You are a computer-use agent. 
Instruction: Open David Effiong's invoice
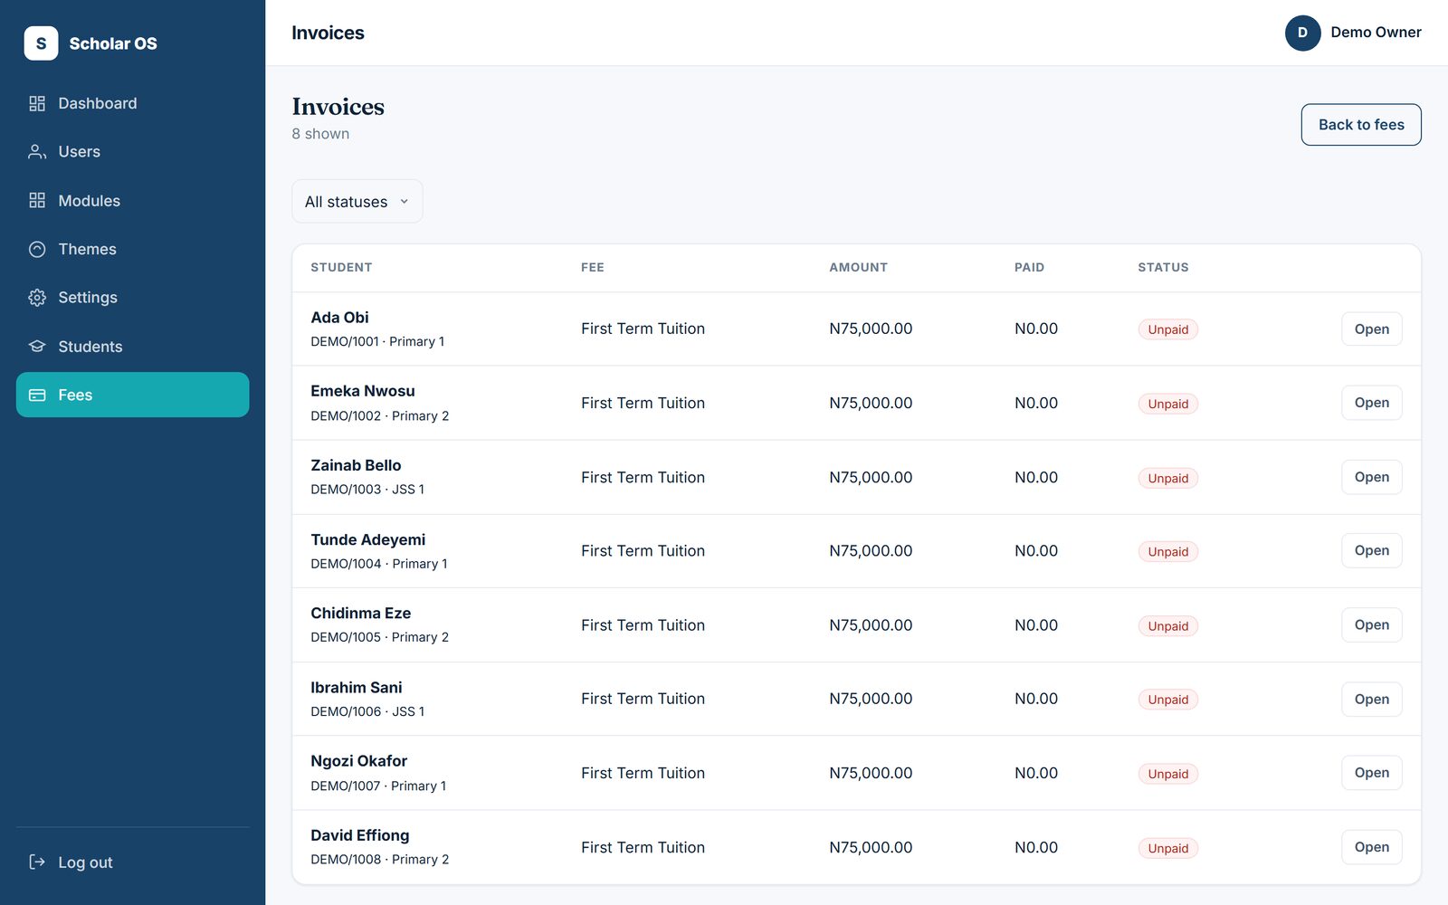[1371, 847]
